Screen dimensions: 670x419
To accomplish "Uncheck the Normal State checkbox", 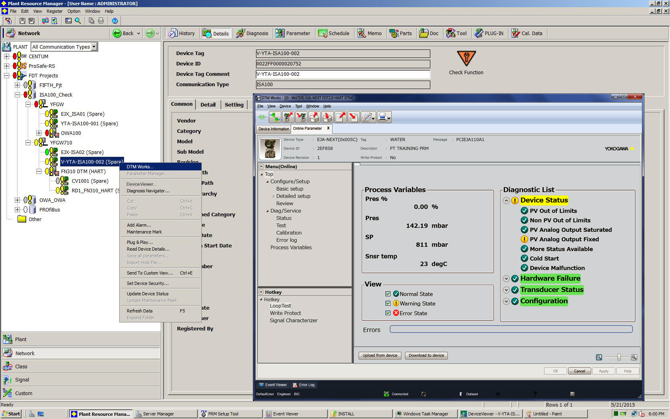I will click(x=388, y=294).
